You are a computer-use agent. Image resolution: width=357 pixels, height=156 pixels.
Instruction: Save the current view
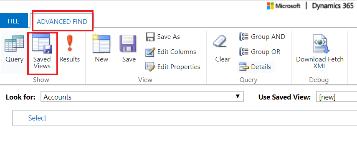129,49
